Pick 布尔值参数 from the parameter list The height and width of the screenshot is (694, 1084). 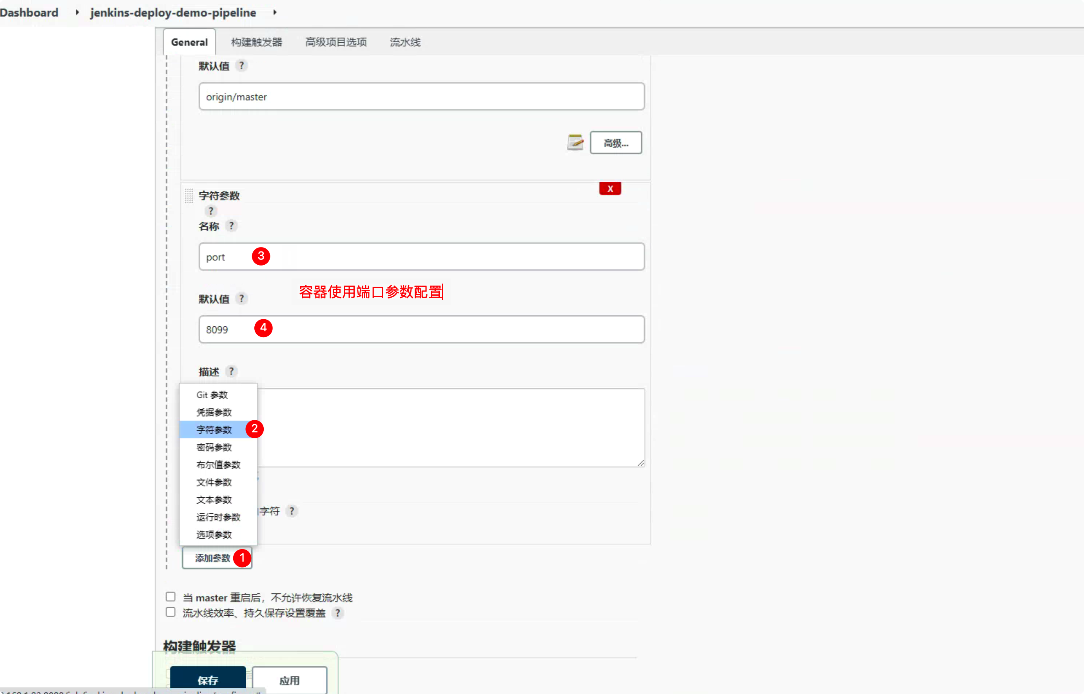(218, 465)
